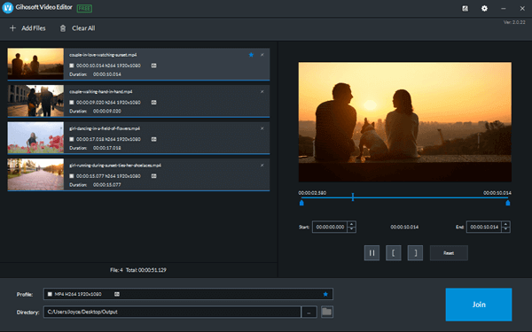Click the small square icon before 00:00:15.077 h264
This screenshot has width=532, height=332.
72,176
